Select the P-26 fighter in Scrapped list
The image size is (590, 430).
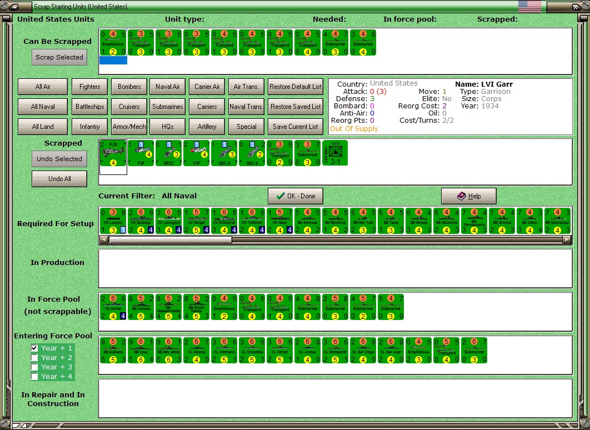click(x=113, y=153)
